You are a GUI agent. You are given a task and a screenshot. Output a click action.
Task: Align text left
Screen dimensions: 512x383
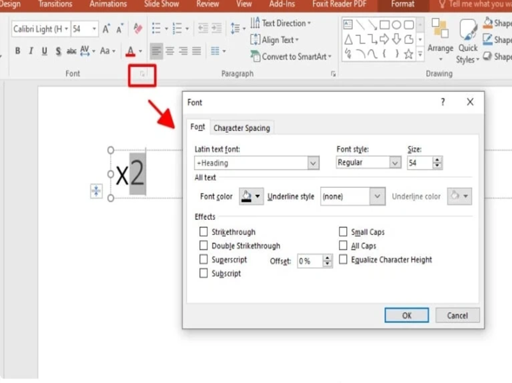tap(156, 51)
